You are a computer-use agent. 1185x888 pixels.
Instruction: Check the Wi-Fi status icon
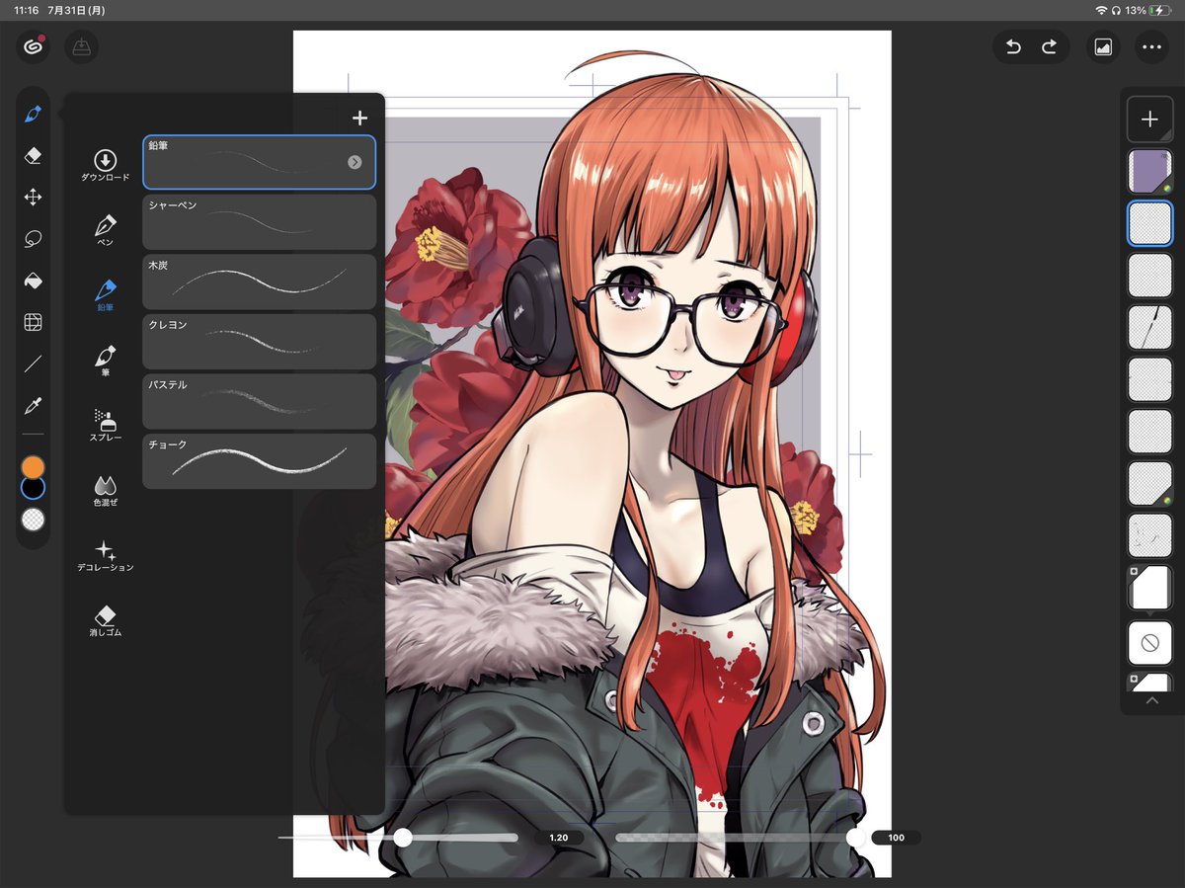[1101, 10]
